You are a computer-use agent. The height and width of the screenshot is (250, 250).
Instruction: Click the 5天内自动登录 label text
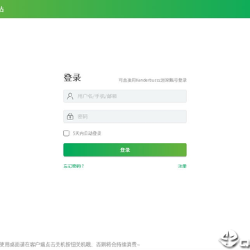[87, 133]
